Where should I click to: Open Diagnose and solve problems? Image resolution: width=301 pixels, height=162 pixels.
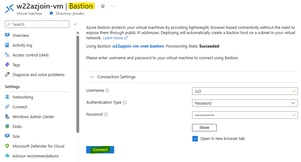pos(38,75)
